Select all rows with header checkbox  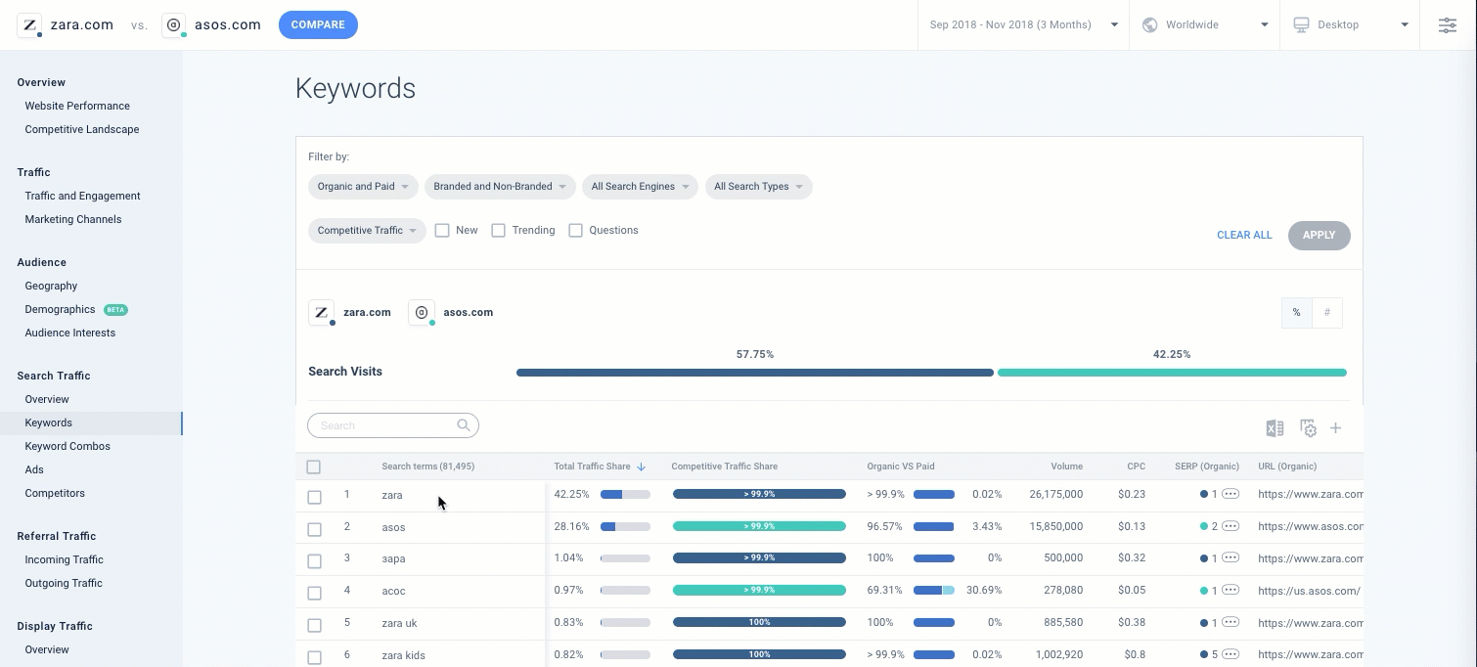pyautogui.click(x=314, y=467)
